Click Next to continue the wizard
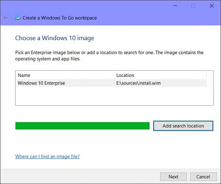 (173, 177)
